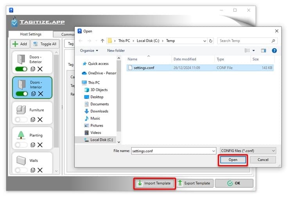Click Open button in file dialog
The width and height of the screenshot is (289, 199).
[x=233, y=160]
